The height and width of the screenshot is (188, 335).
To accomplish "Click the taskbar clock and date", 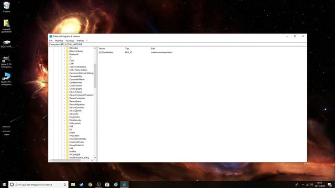I will point(319,184).
